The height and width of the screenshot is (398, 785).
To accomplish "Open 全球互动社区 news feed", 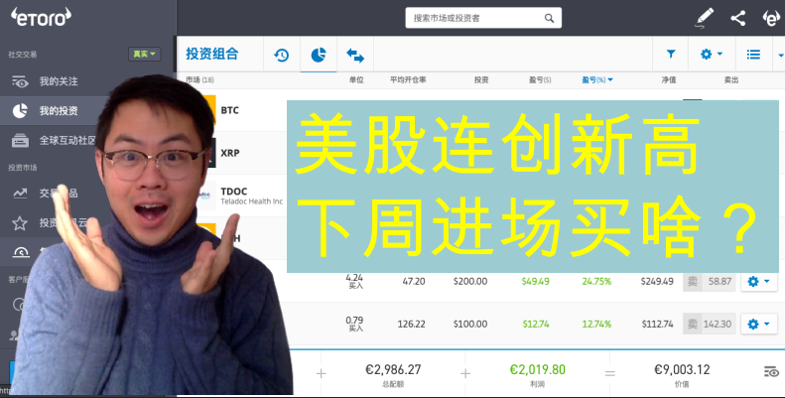I will click(x=67, y=140).
